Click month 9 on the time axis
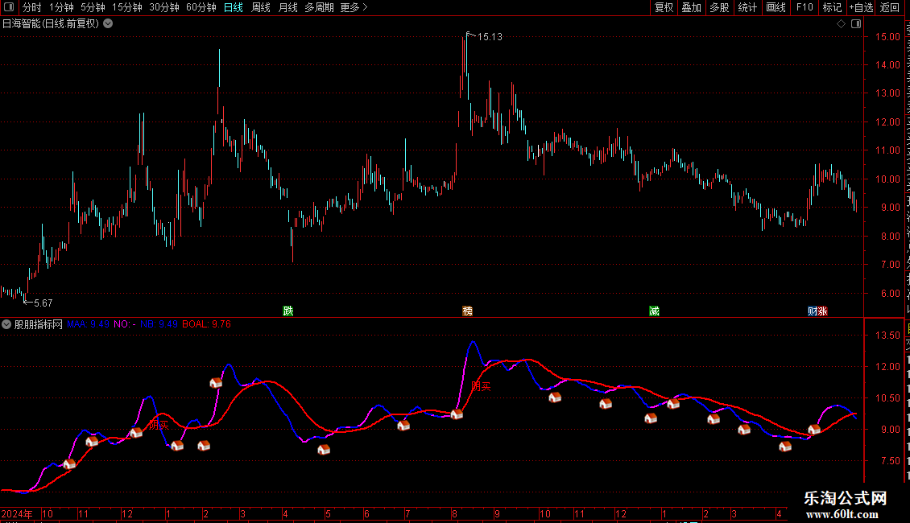The height and width of the screenshot is (523, 910). [x=498, y=513]
